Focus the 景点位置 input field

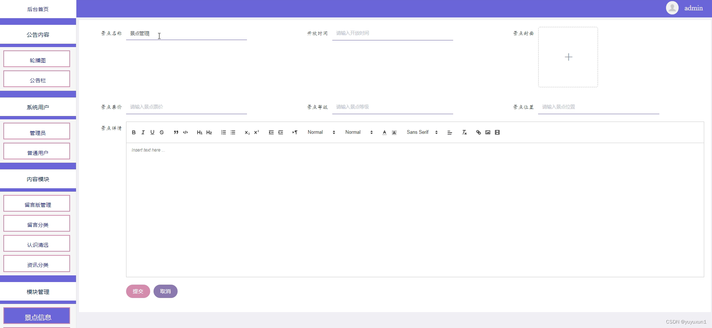599,107
